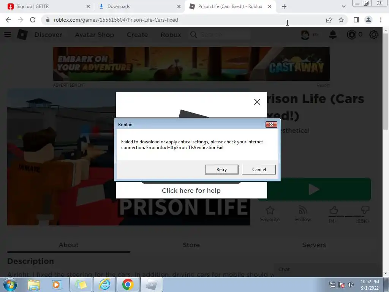The image size is (389, 292).
Task: Click the Roblox taskbar icon
Action: pyautogui.click(x=152, y=284)
